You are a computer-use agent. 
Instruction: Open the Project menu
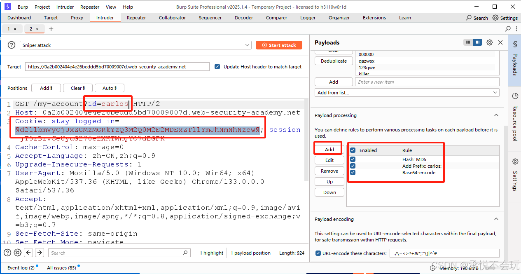[42, 7]
